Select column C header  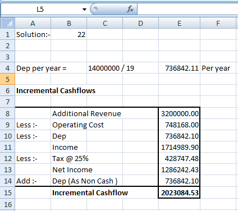(105, 23)
